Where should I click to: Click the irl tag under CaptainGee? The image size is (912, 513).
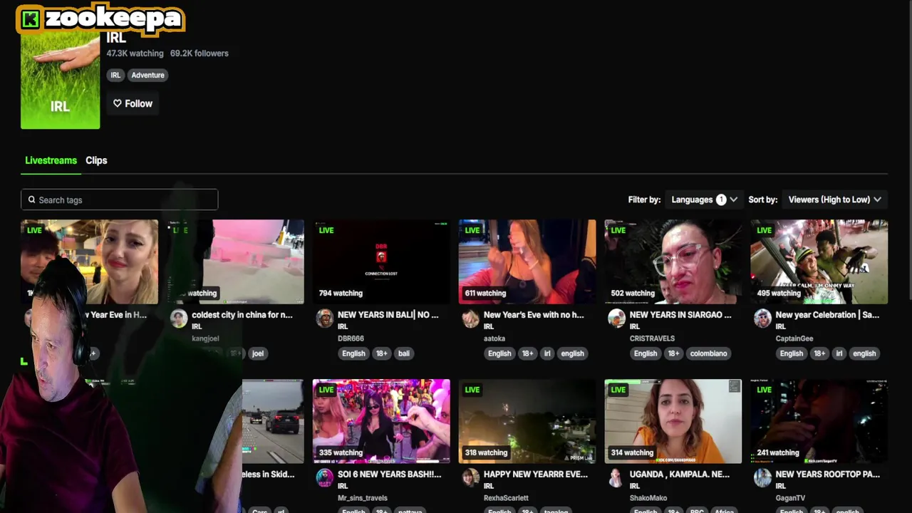point(839,353)
